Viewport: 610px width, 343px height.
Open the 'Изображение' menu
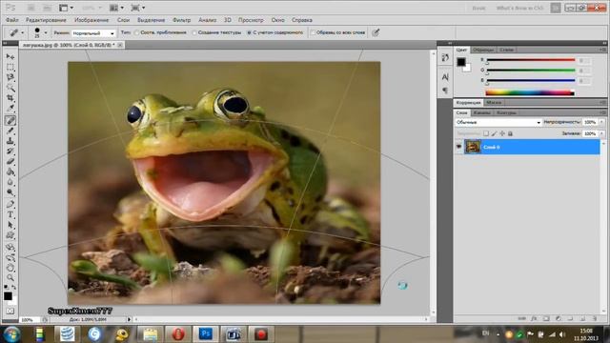[91, 20]
